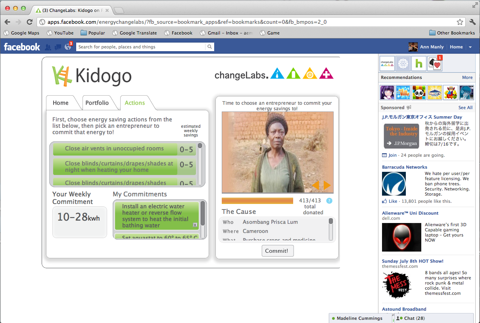The height and width of the screenshot is (323, 480).
Task: Open Sunday July 8th HOT Show link
Action: tap(413, 261)
